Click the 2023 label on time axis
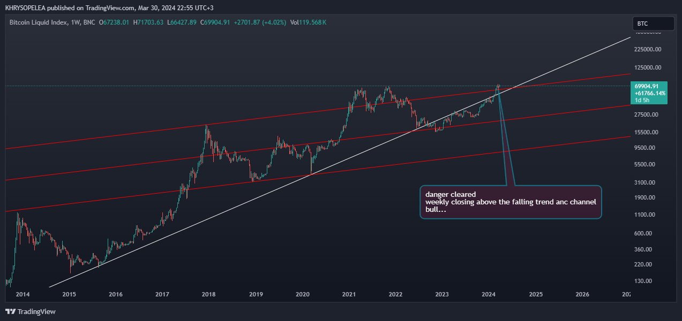 442,294
